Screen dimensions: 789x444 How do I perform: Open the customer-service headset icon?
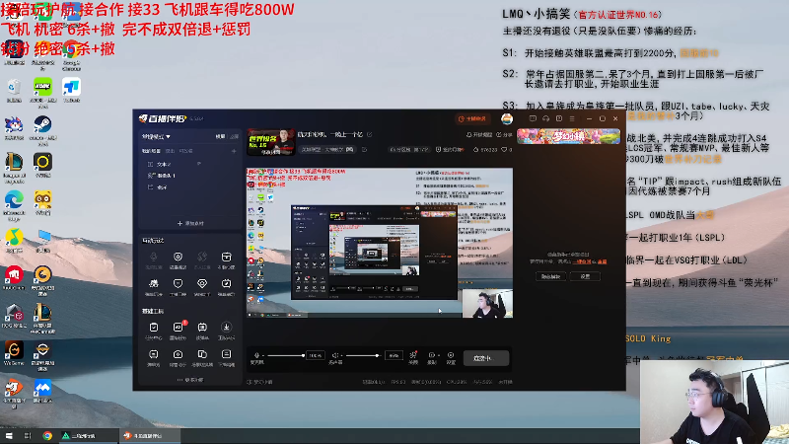[x=546, y=118]
